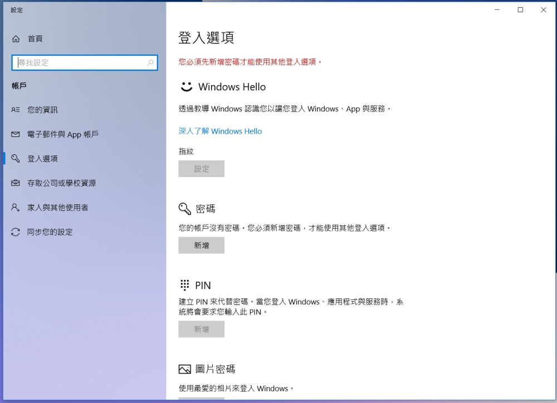
Task: Click text 使用最愛的相片來登入 Windows
Action: pyautogui.click(x=236, y=389)
